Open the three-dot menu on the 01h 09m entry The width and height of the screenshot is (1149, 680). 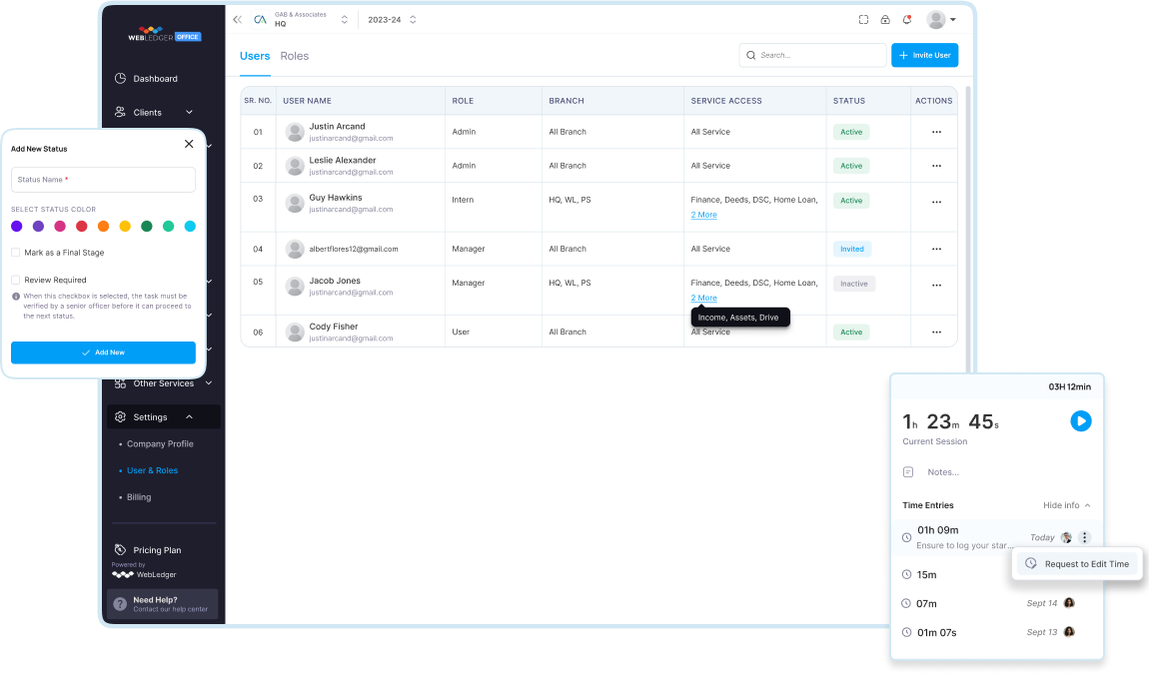[1085, 537]
